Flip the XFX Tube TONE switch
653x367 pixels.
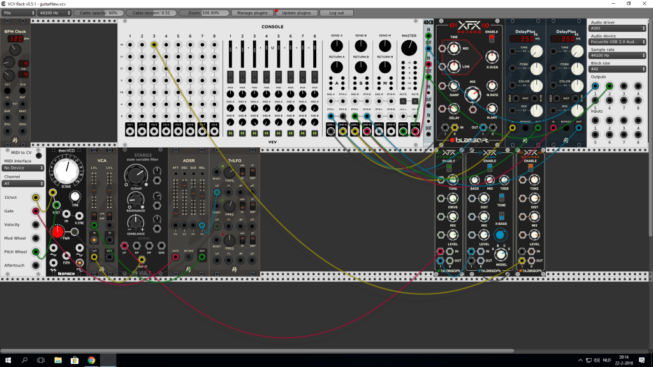pyautogui.click(x=501, y=198)
